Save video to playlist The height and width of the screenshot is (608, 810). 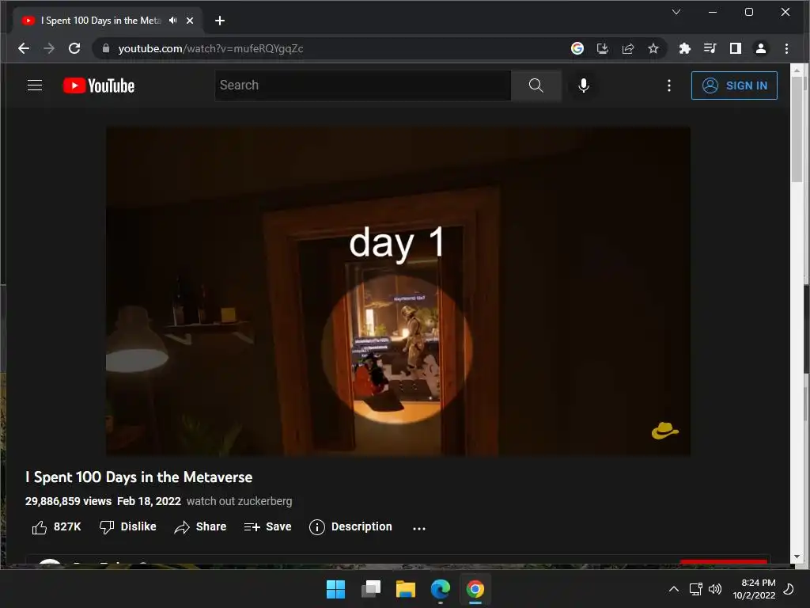267,526
